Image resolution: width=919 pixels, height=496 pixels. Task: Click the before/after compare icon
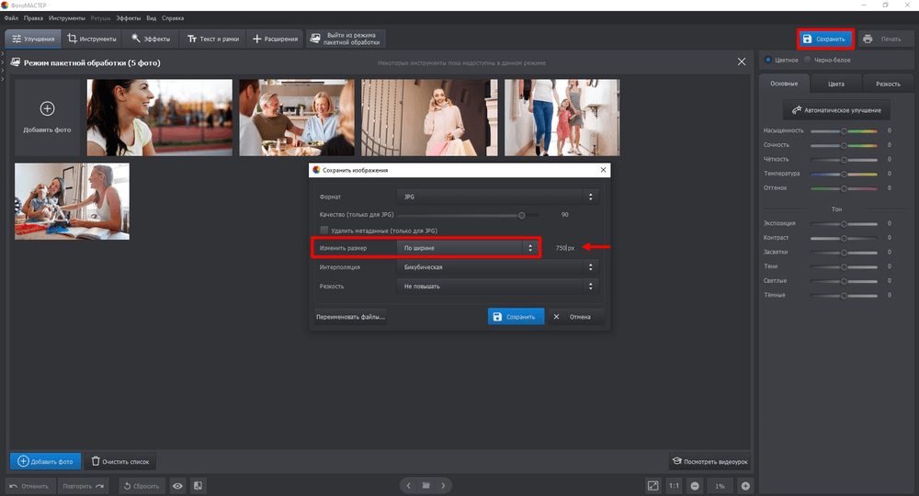(x=199, y=486)
